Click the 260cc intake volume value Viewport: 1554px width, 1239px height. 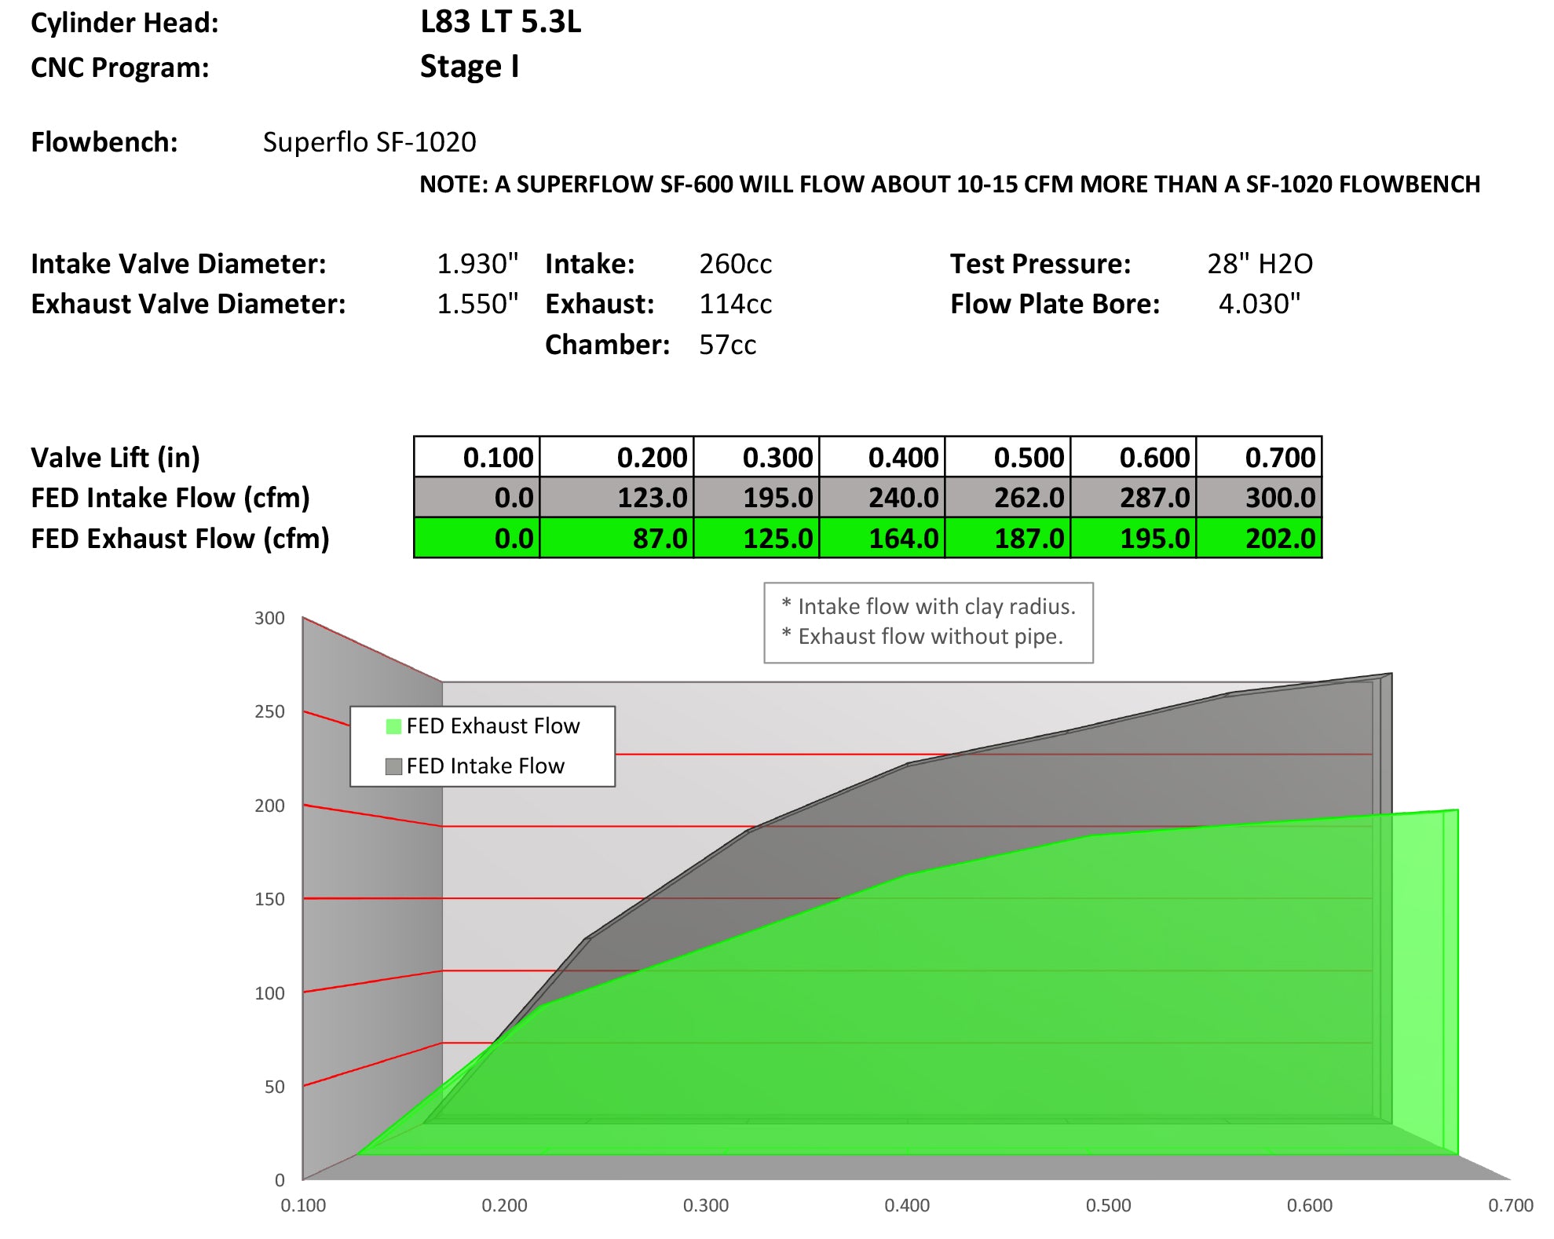click(x=735, y=264)
